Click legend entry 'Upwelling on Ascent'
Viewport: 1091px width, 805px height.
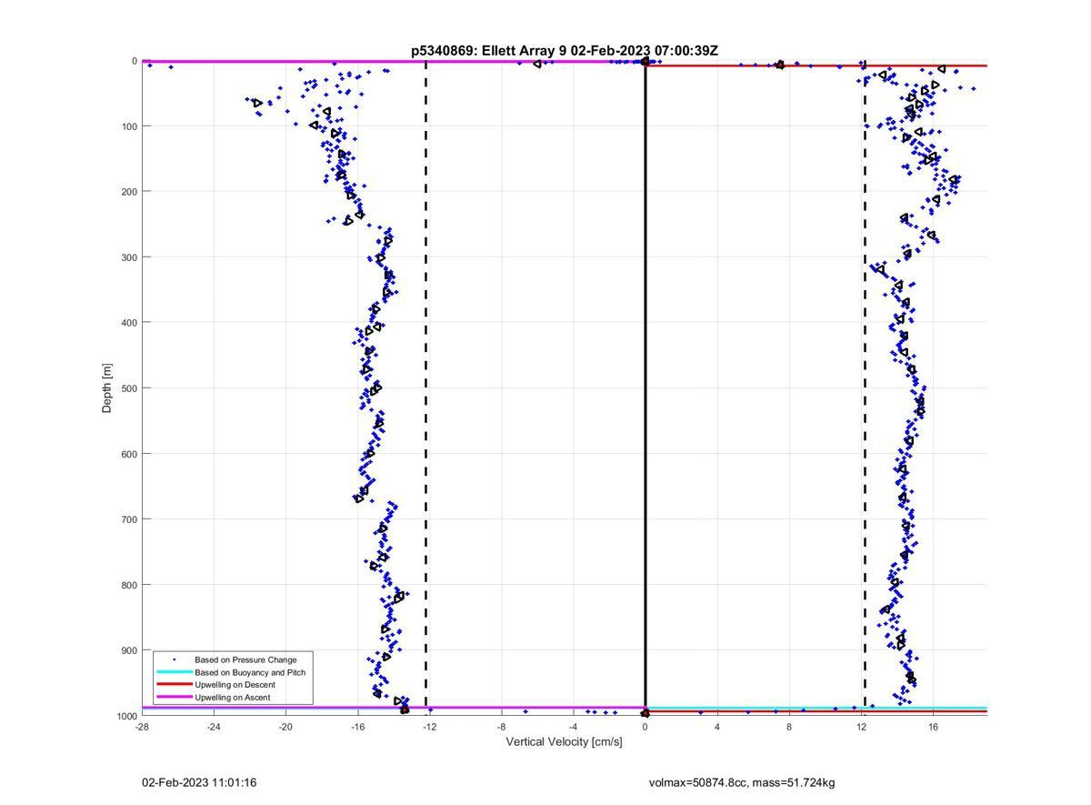coord(232,698)
